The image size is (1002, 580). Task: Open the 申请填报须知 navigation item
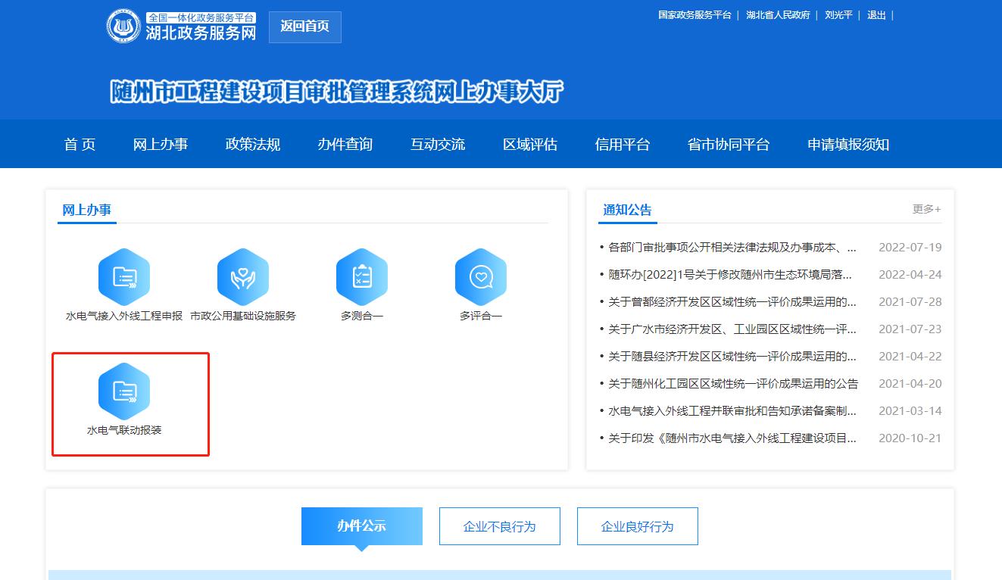point(848,144)
